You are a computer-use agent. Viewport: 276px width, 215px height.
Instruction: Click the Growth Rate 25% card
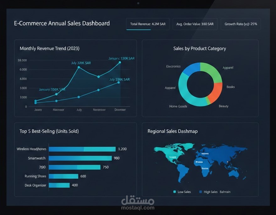point(241,24)
